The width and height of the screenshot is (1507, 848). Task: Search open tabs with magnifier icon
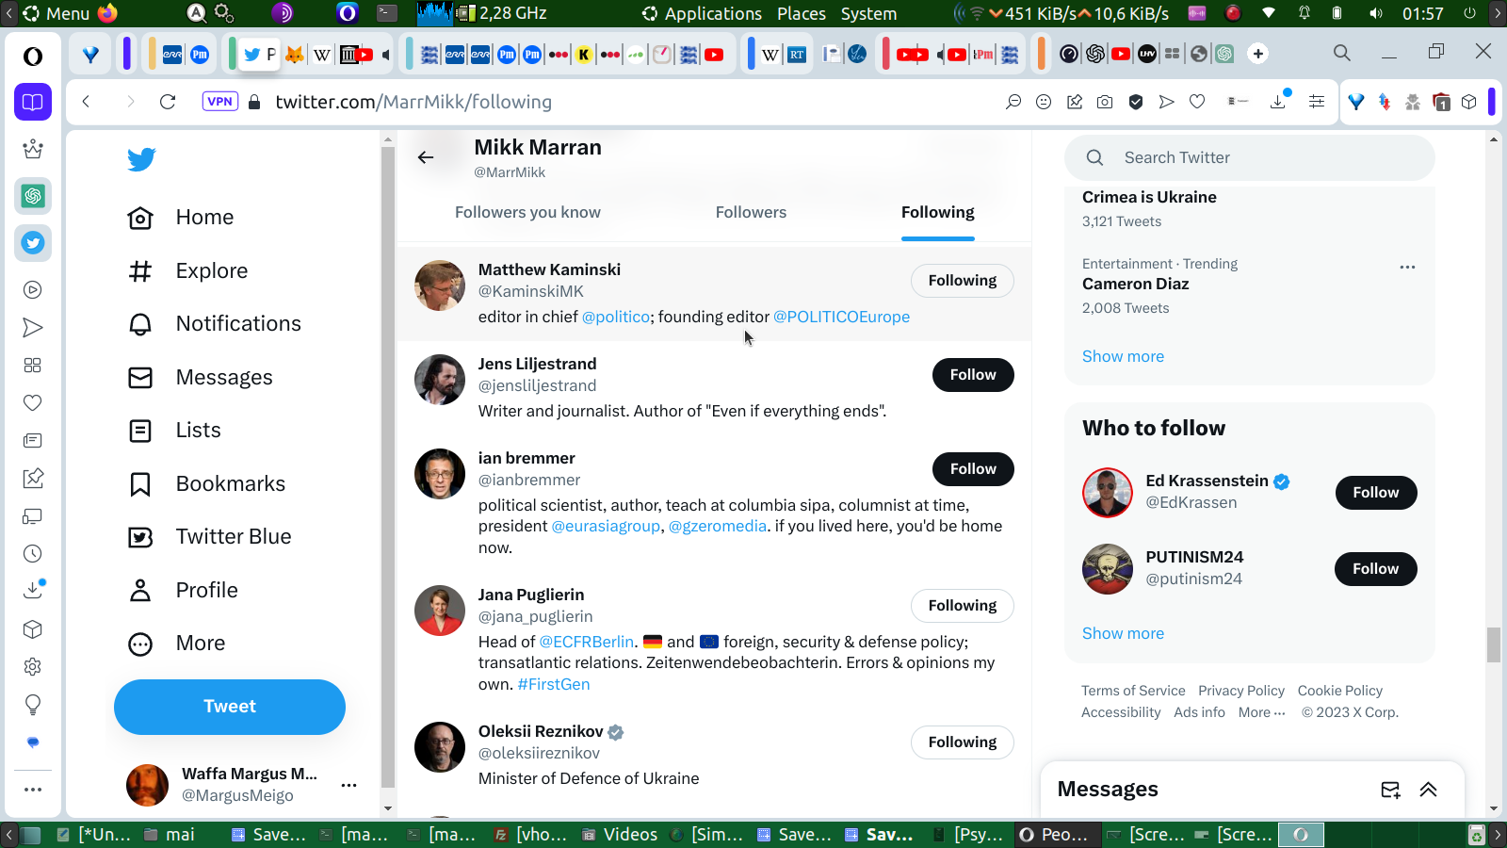(x=1342, y=54)
